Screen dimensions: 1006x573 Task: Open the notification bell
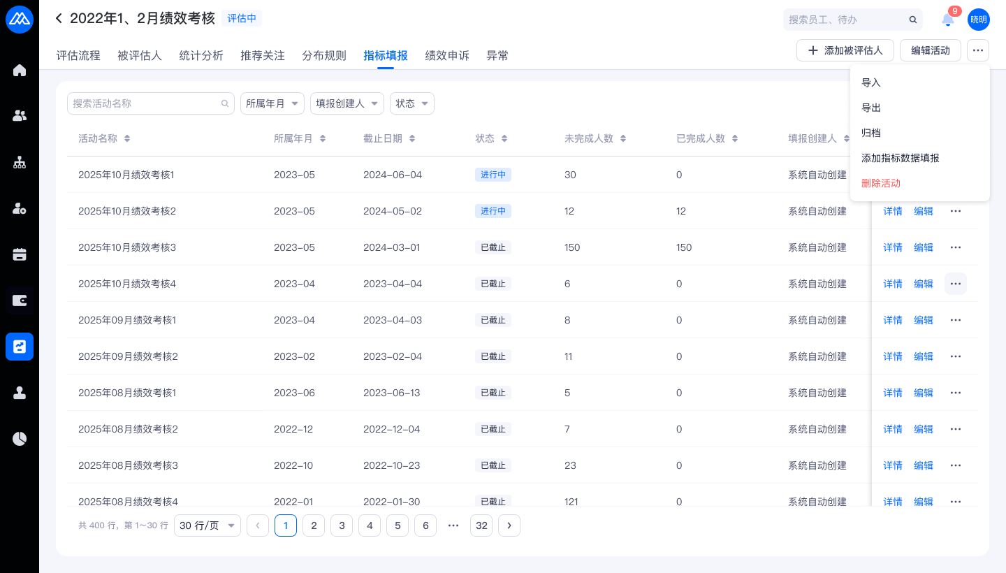pyautogui.click(x=947, y=20)
